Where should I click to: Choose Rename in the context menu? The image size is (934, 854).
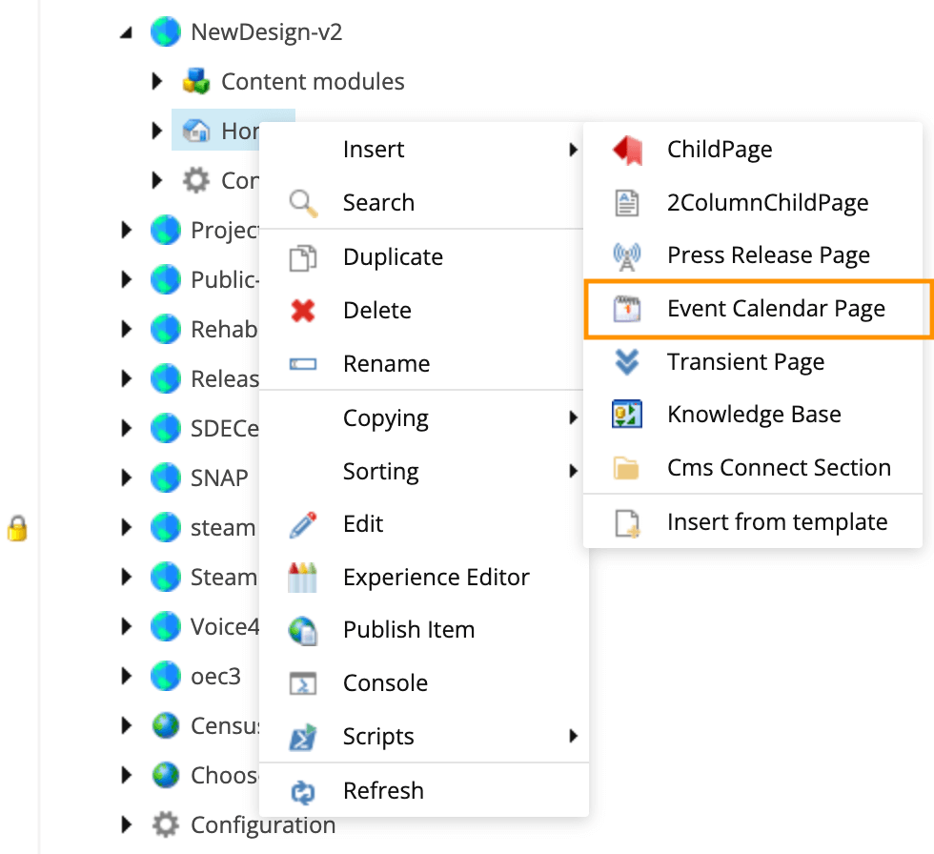pos(386,363)
